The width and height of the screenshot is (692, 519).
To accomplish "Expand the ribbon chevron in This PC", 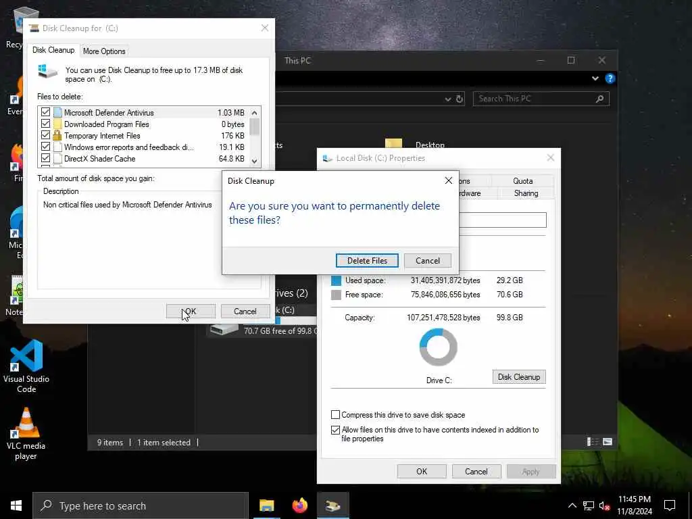I will click(x=595, y=78).
